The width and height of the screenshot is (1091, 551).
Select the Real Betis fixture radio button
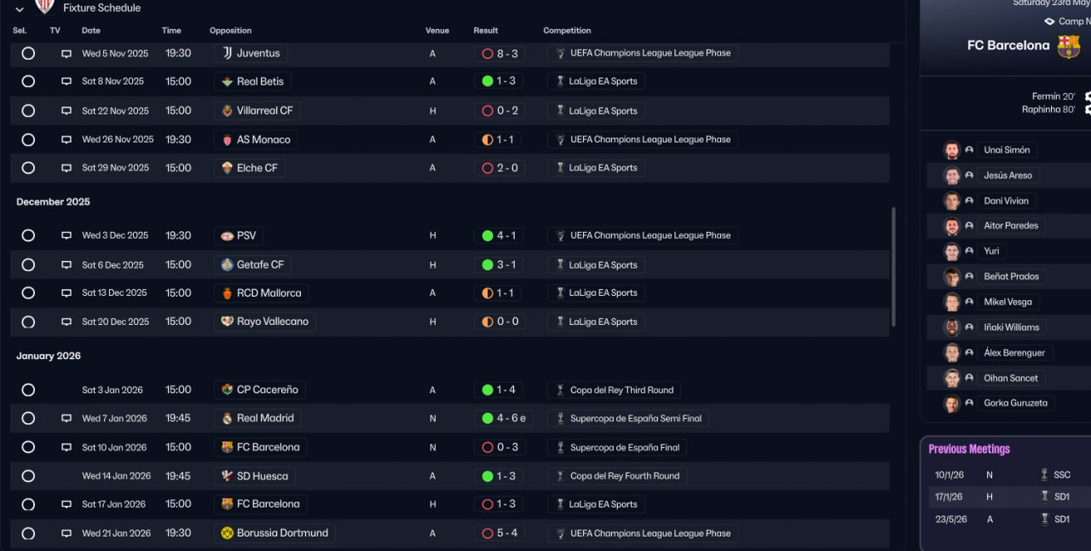[28, 82]
